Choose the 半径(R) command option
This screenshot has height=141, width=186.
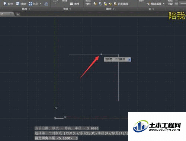[x=104, y=133]
